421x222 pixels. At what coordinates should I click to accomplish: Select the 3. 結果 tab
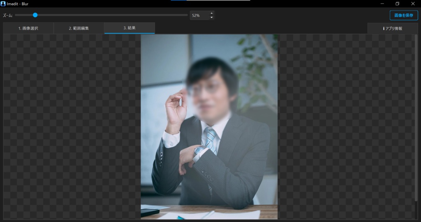point(130,28)
